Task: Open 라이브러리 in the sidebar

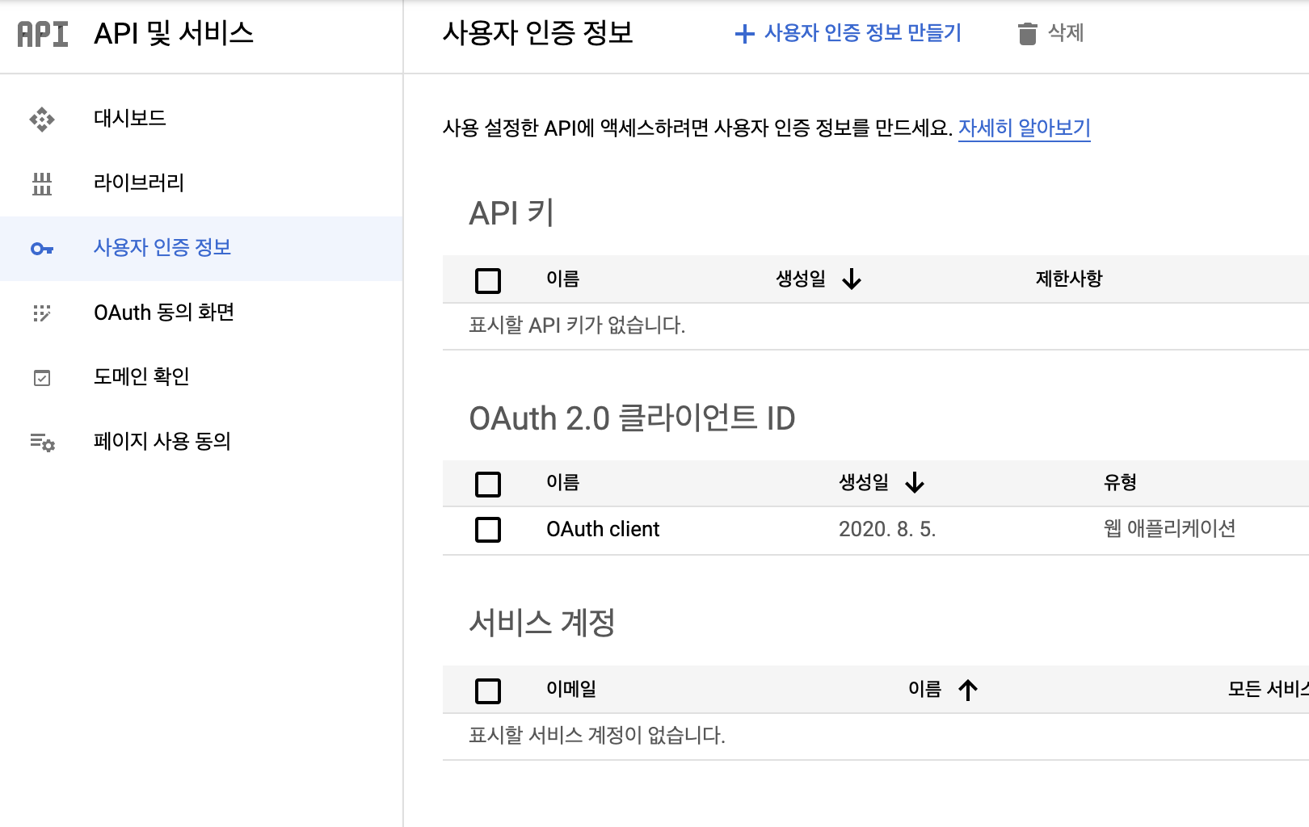Action: [201, 184]
